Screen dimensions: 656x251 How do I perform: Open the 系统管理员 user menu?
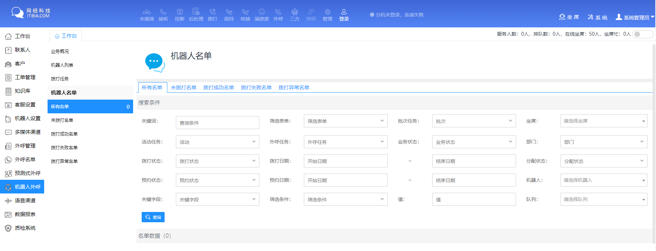tap(635, 17)
